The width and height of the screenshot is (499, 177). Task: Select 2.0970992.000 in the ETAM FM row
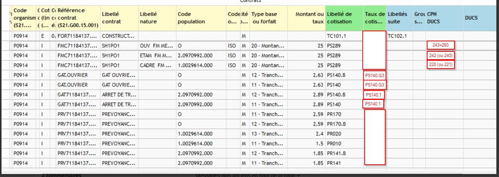[x=201, y=56]
